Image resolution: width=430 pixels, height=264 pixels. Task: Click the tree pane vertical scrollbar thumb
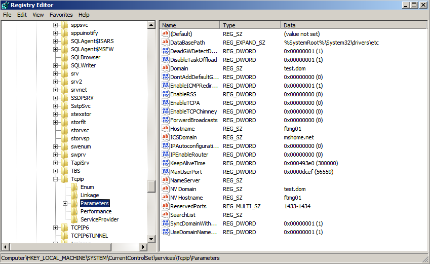(151, 186)
